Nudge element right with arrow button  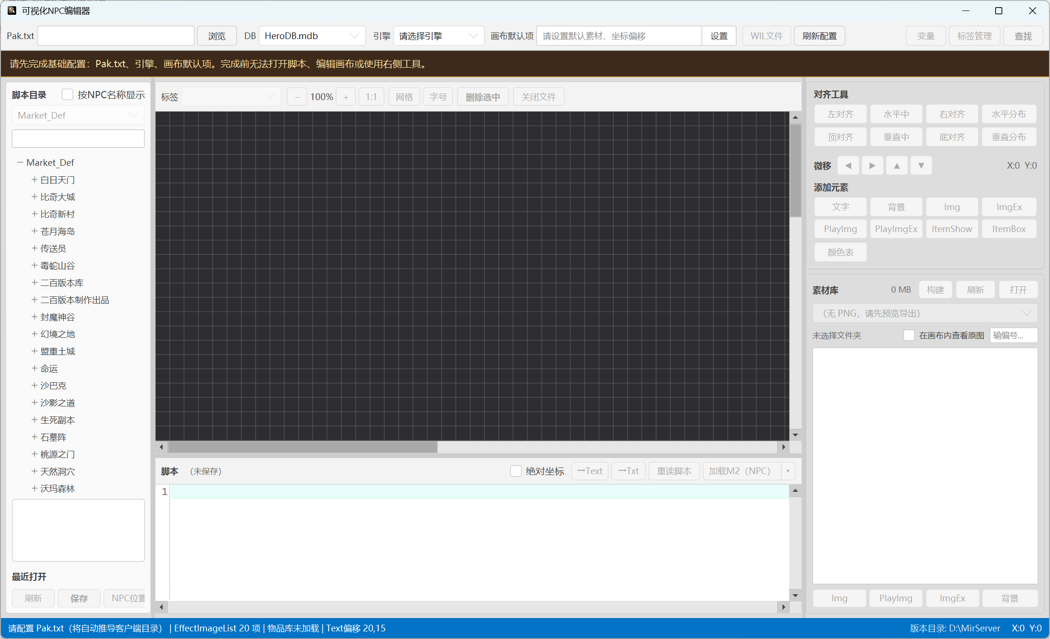872,166
